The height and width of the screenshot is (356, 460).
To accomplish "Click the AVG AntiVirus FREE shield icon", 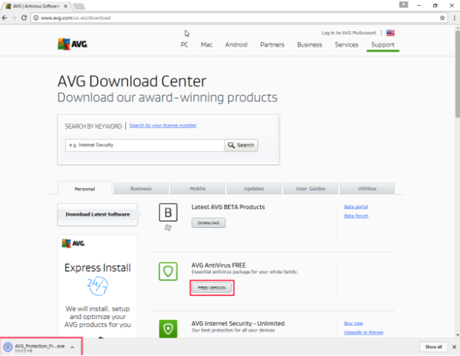I will click(168, 272).
